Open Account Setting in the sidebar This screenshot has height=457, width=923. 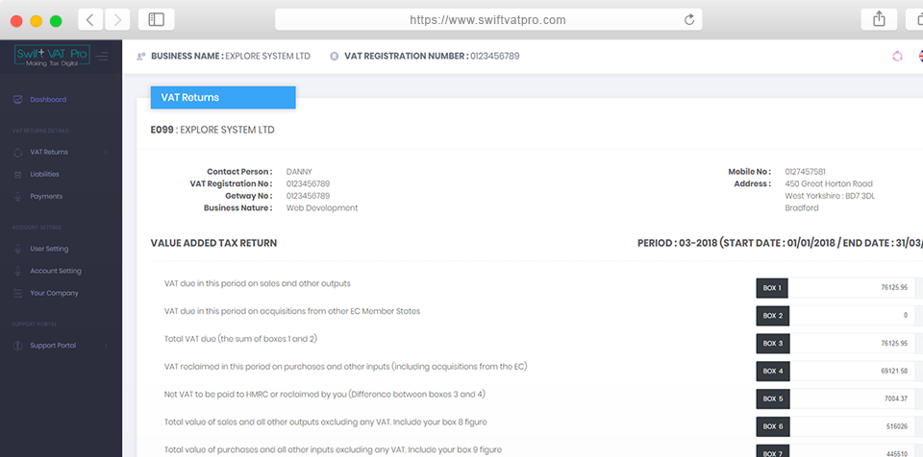pos(56,271)
